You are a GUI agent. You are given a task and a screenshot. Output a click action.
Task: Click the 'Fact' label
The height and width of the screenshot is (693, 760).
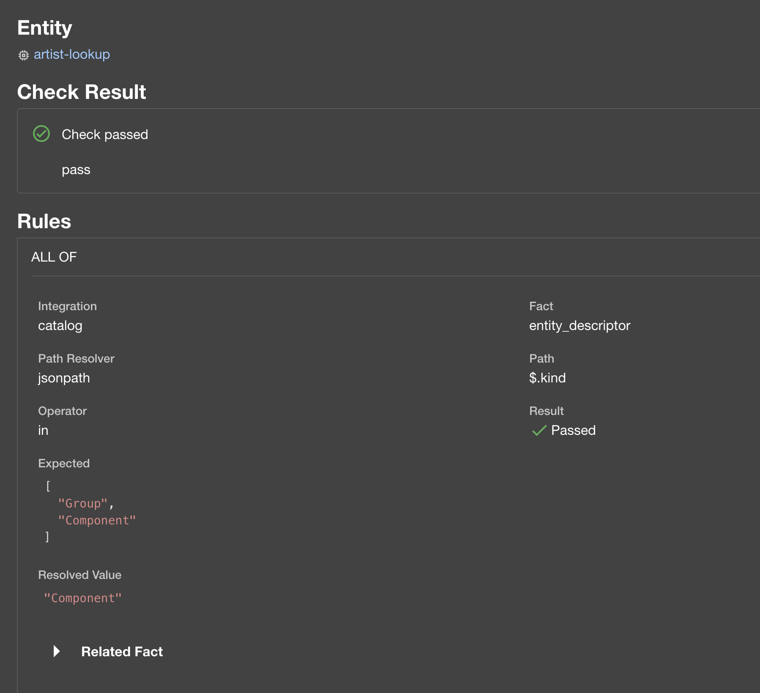tap(541, 306)
